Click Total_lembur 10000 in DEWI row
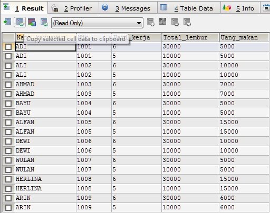This screenshot has height=213, width=270. click(190, 150)
